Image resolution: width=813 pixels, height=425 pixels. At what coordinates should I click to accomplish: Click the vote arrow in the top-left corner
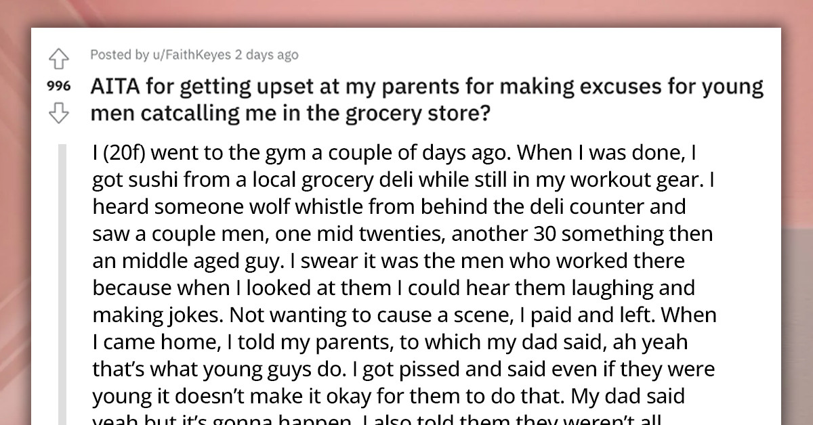[x=60, y=58]
